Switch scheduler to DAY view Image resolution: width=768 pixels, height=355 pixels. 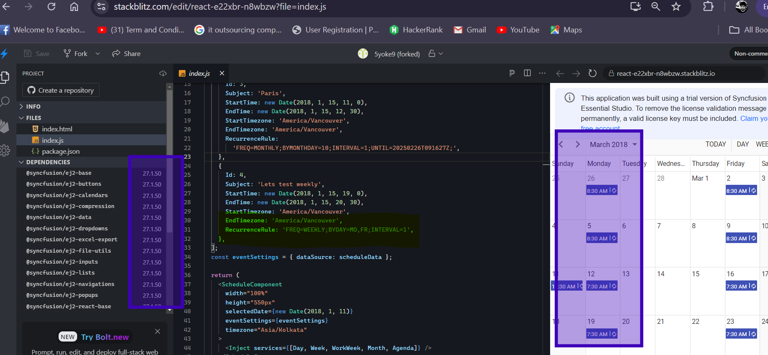pyautogui.click(x=743, y=144)
